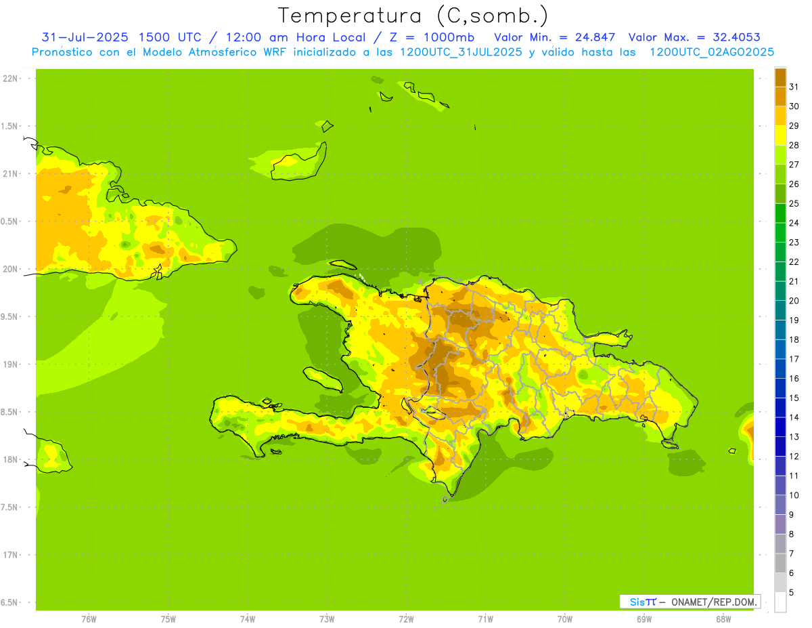Click the orange colorbar swatch between 30 and 31
Viewport: 812px width, 628px height.
[x=780, y=96]
